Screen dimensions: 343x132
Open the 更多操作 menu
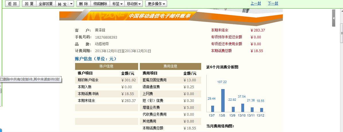[156, 4]
